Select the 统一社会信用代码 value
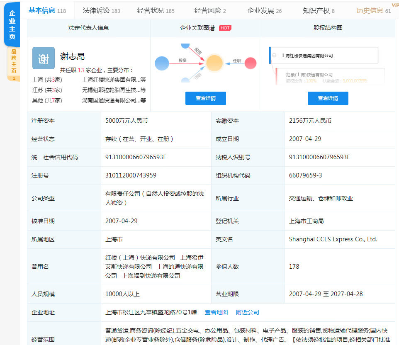The height and width of the screenshot is (345, 399). click(136, 157)
